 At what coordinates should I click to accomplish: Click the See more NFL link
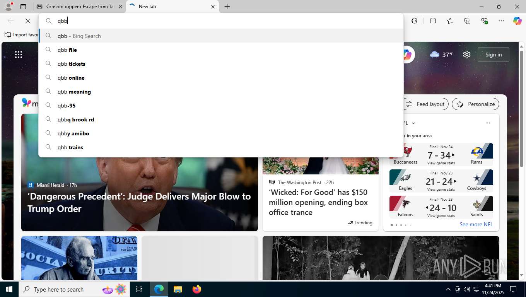coord(476,224)
